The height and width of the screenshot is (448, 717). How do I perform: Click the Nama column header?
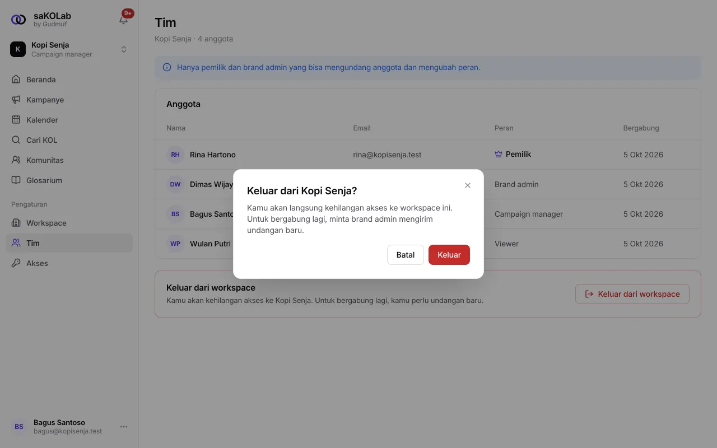(176, 128)
